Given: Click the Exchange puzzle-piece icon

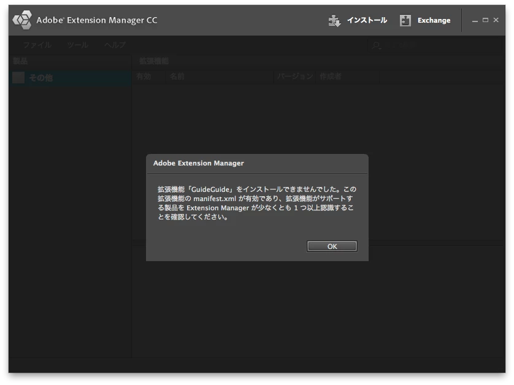Looking at the screenshot, I should [x=405, y=20].
